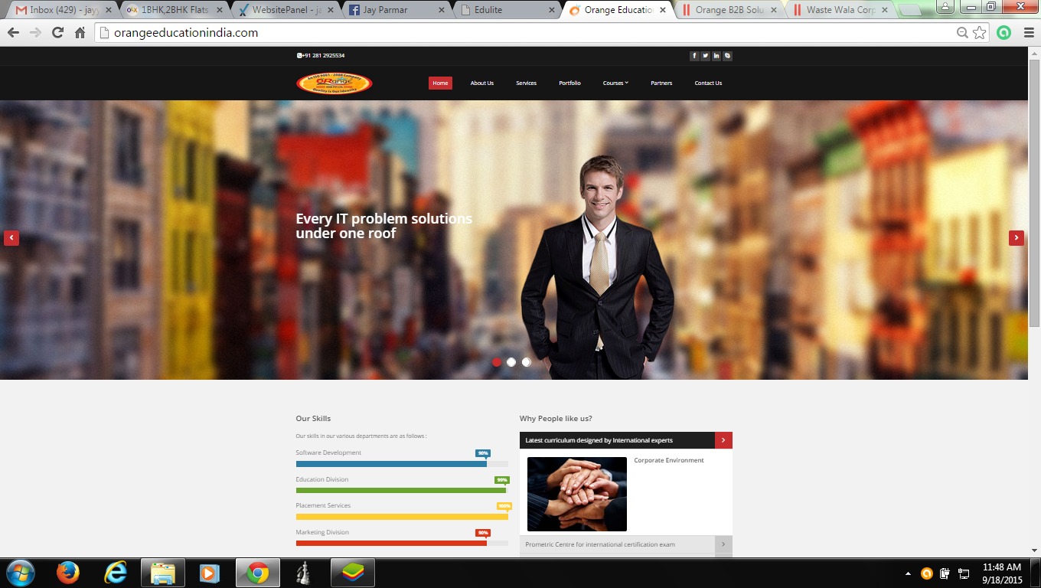Switch to the Edulite tab
Screen dimensions: 1041x588
tap(506, 10)
